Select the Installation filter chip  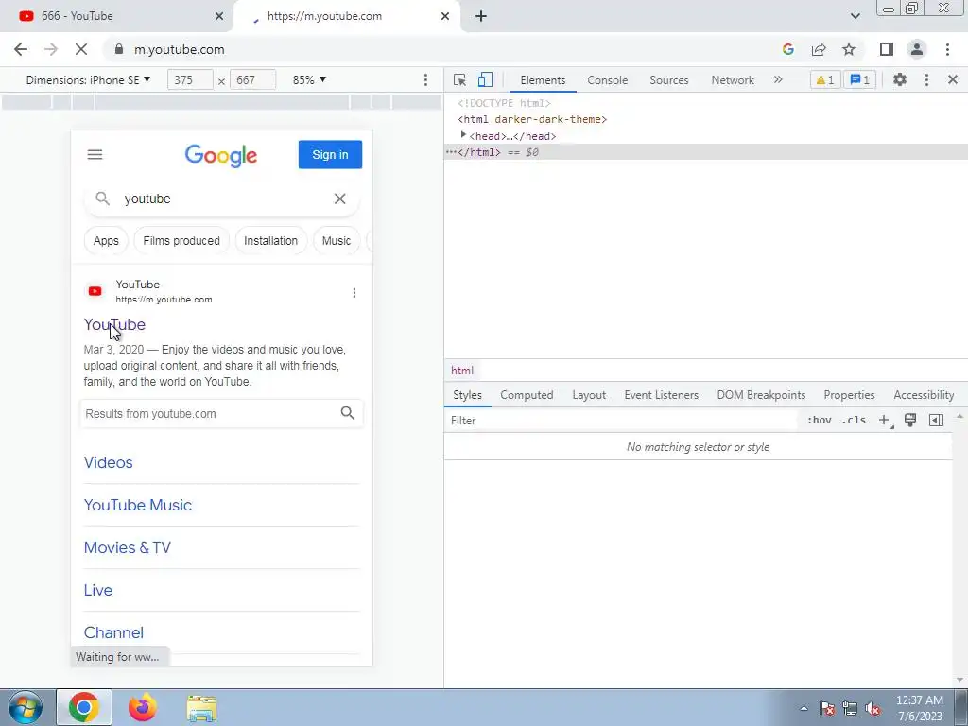click(270, 241)
